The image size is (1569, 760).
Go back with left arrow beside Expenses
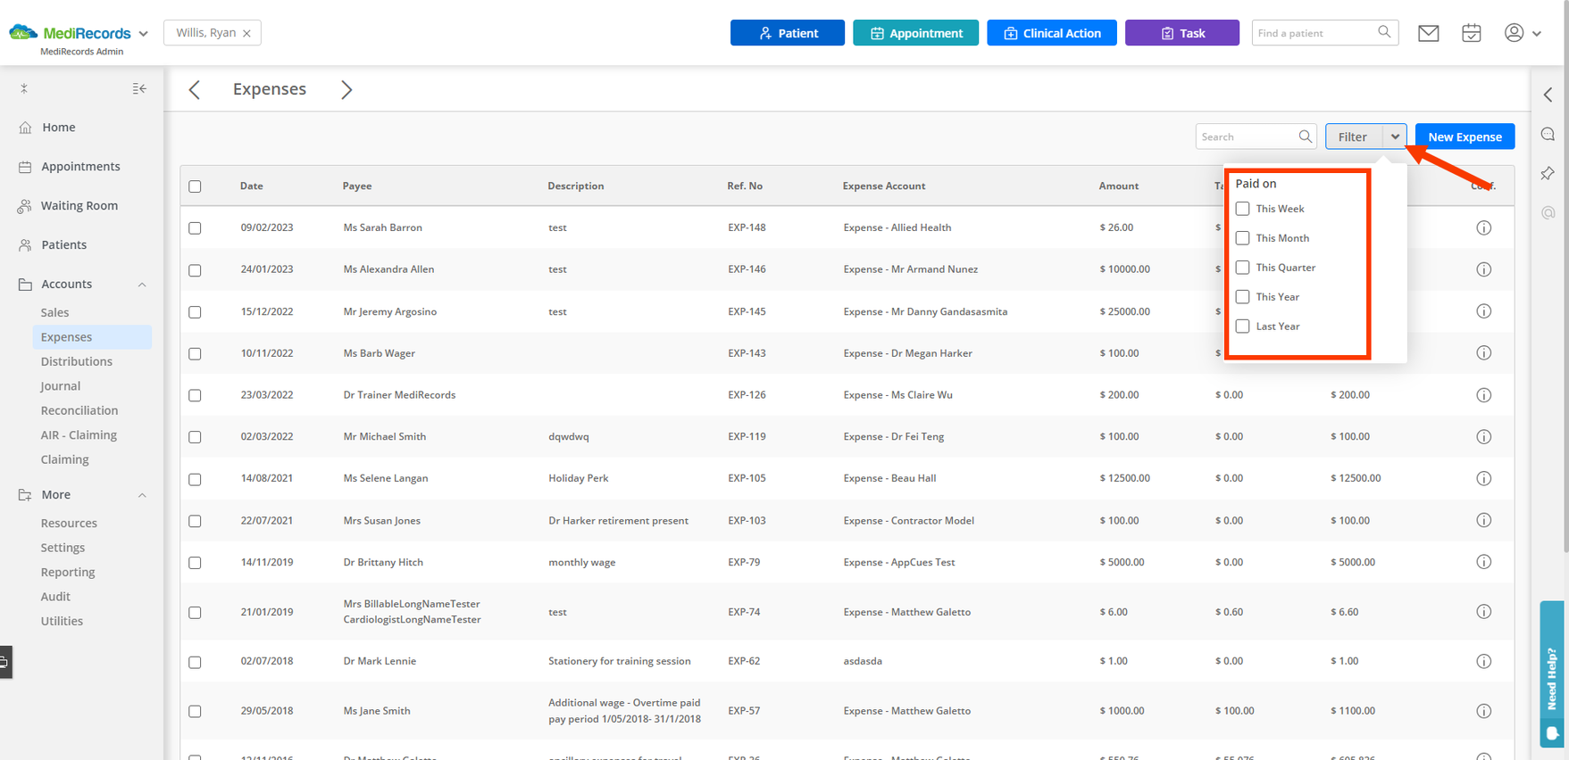[x=195, y=89]
